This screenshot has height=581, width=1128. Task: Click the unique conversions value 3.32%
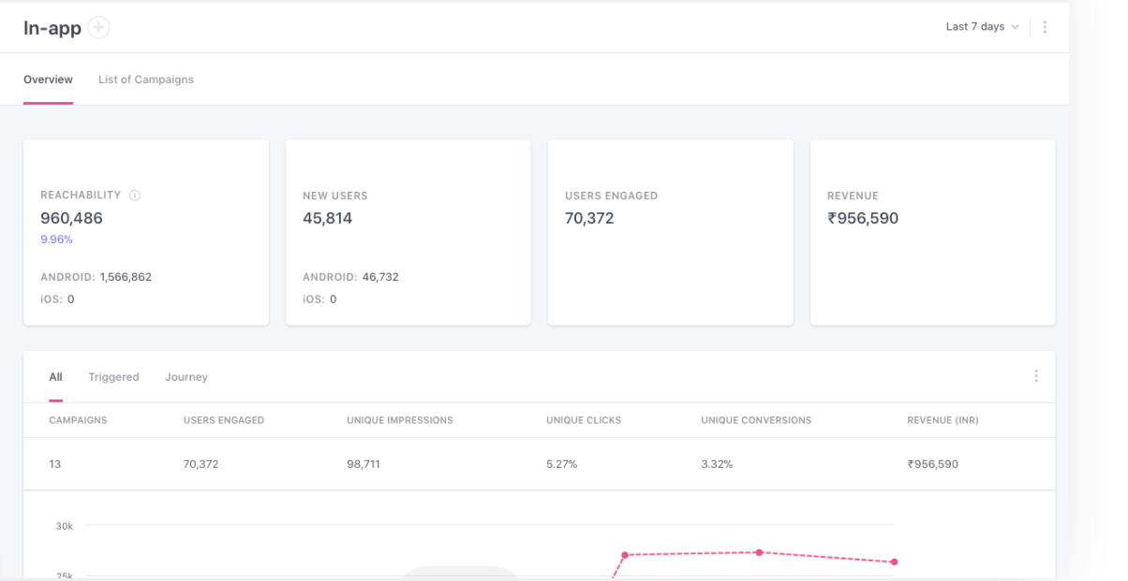click(717, 464)
